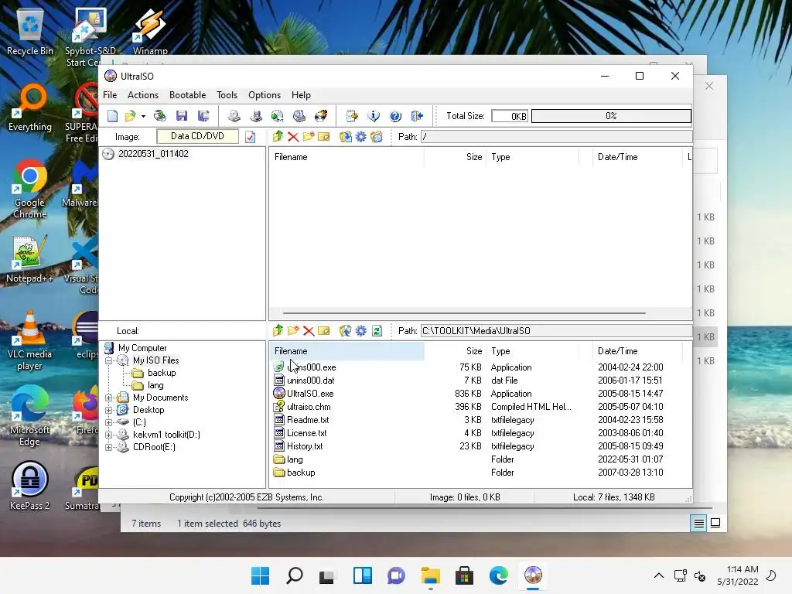Screen dimensions: 792x594
Task: Expand the kekvm1 toolkit(D:) tree node
Action: pos(108,435)
